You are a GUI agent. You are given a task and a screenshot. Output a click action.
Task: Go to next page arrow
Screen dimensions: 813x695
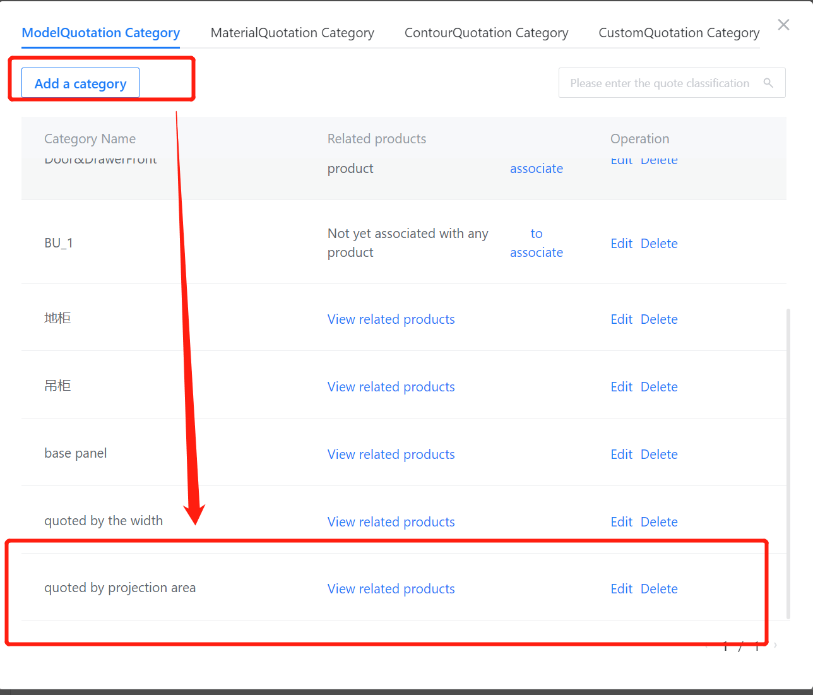775,645
